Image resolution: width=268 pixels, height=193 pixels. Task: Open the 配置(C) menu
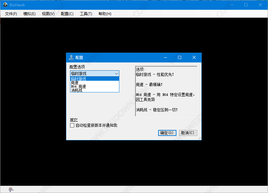click(x=67, y=14)
